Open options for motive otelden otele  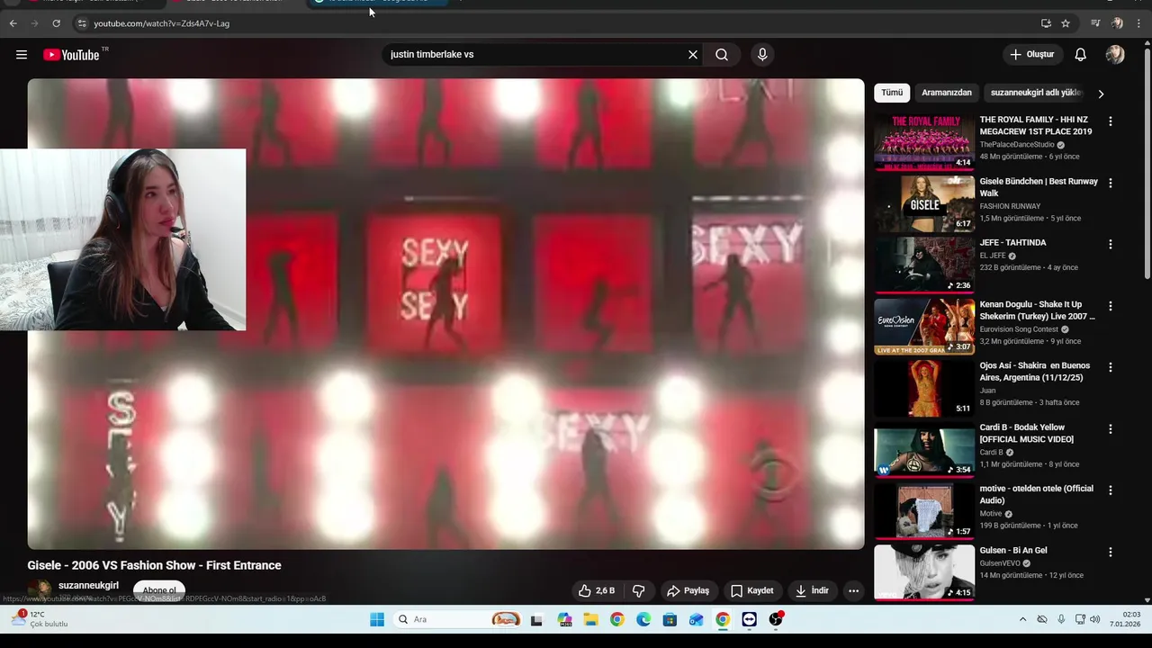pyautogui.click(x=1111, y=490)
